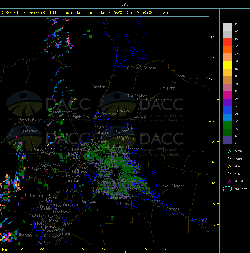Click the '50YD' legend label
The height and width of the screenshot is (253, 250).
tap(238, 151)
